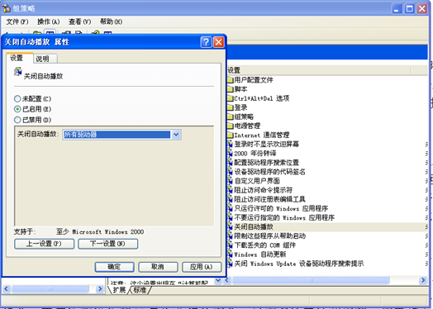Click the help question mark button in dialog title
Viewport: 433px width, 309px height.
[206, 42]
